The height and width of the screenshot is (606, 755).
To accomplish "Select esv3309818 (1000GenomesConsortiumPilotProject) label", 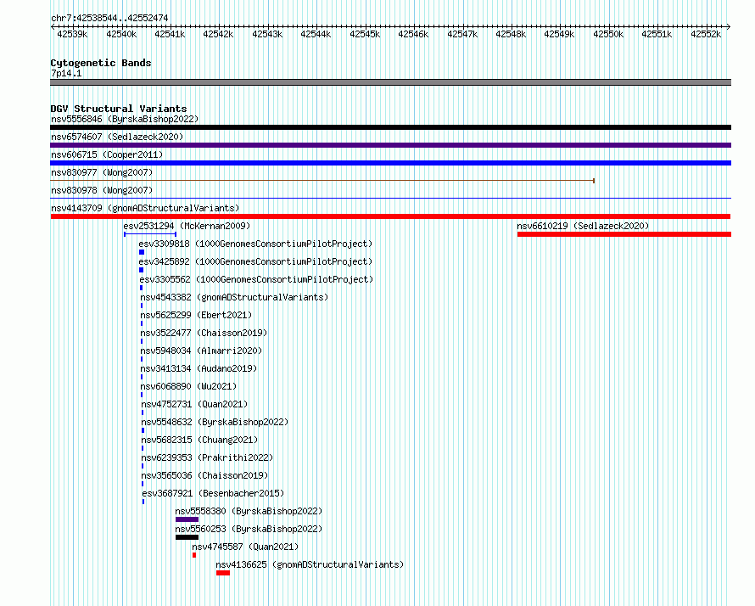I will click(255, 244).
